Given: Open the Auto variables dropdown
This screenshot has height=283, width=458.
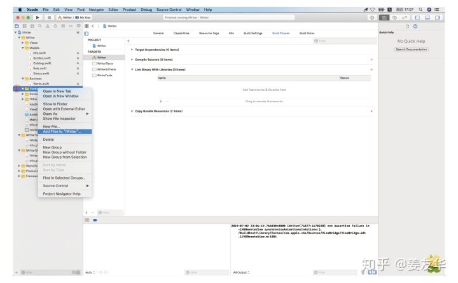Looking at the screenshot, I should coord(90,272).
